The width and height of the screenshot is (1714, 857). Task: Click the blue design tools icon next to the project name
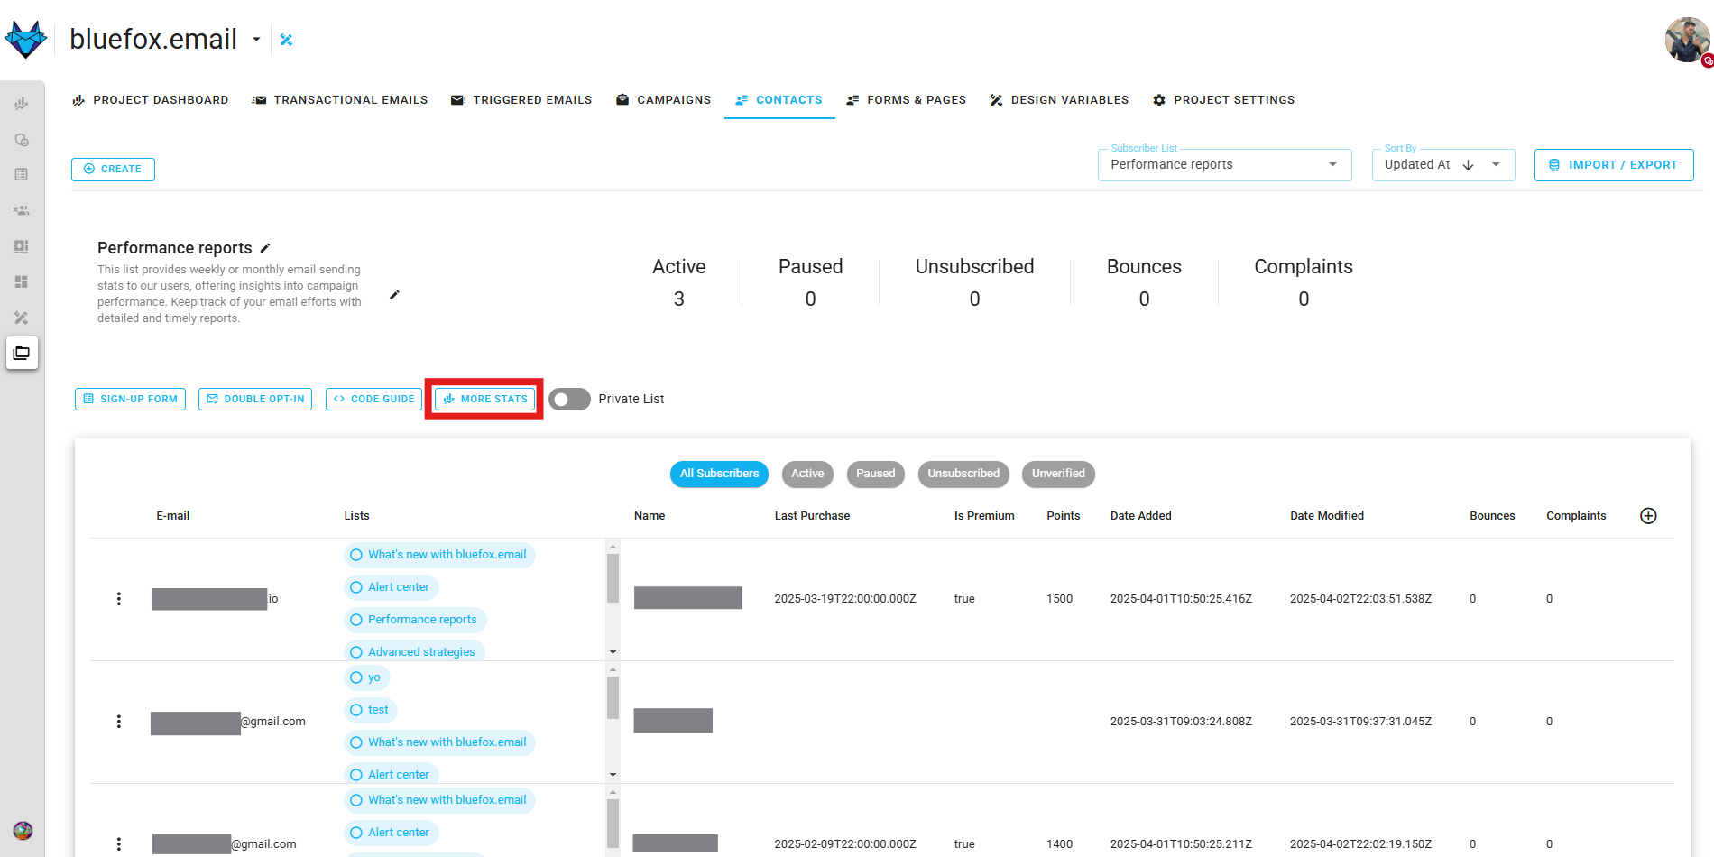point(287,40)
